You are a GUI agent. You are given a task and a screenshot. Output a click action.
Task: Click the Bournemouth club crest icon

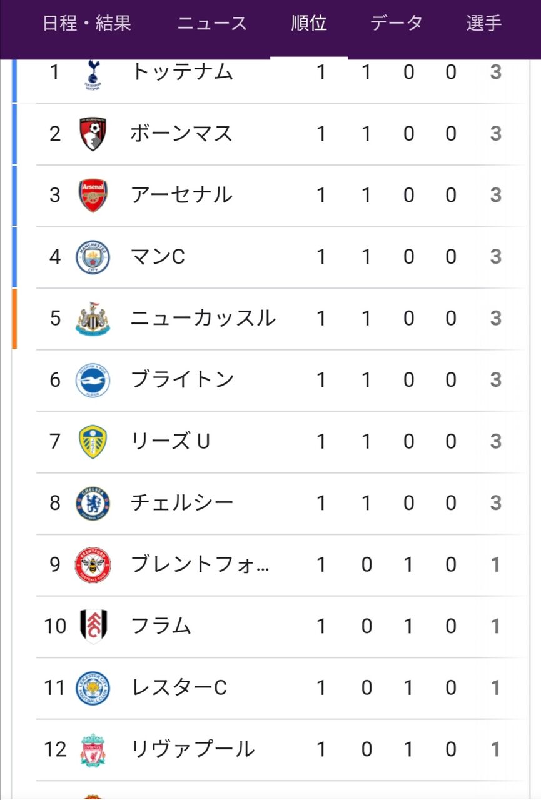(93, 134)
